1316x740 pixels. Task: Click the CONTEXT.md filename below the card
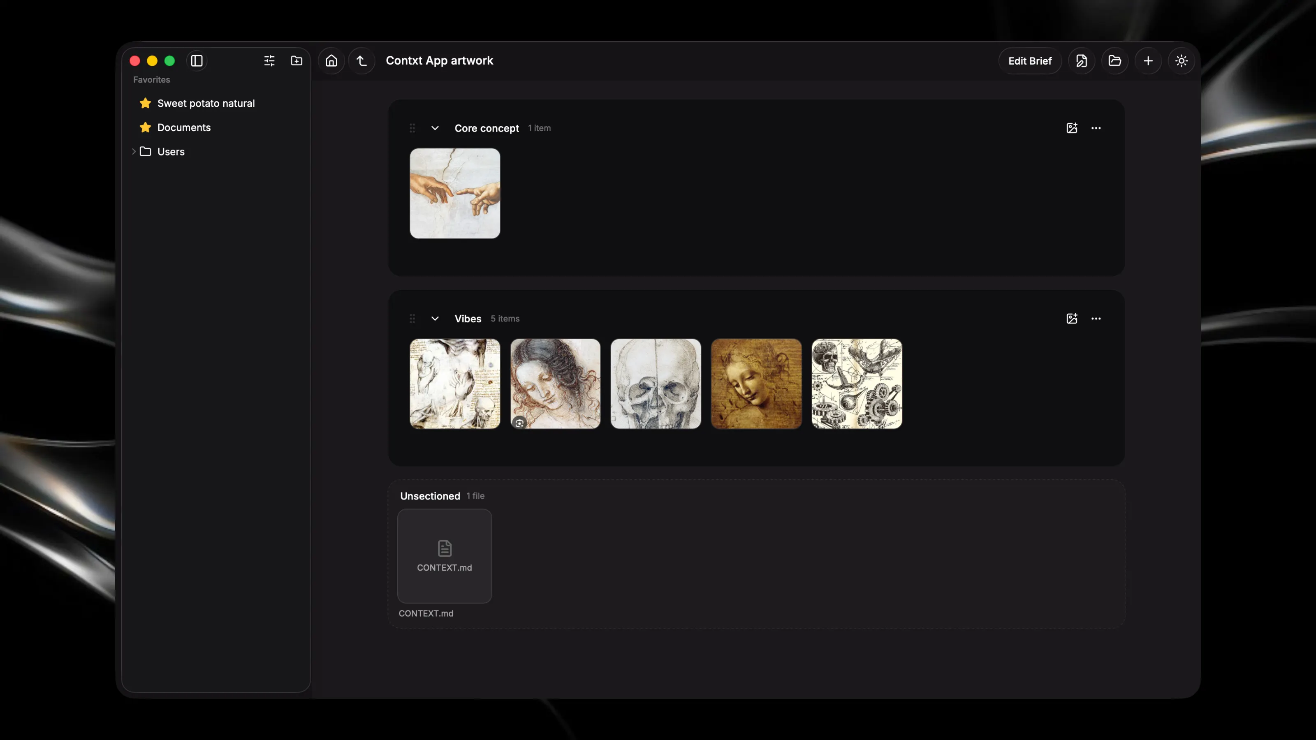(426, 613)
